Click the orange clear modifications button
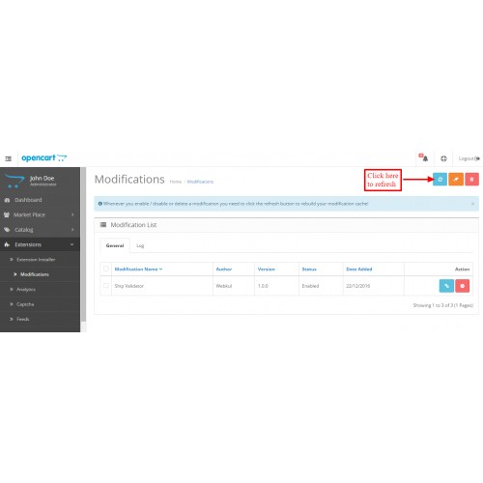Image resolution: width=483 pixels, height=483 pixels. click(x=456, y=180)
